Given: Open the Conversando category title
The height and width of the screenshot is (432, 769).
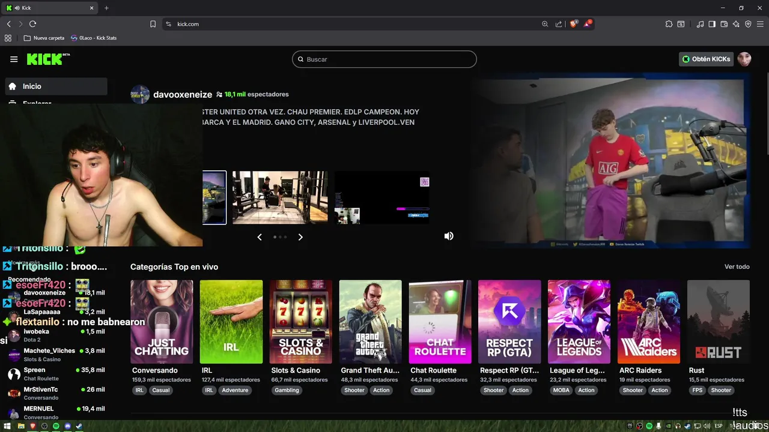Looking at the screenshot, I should 155,370.
